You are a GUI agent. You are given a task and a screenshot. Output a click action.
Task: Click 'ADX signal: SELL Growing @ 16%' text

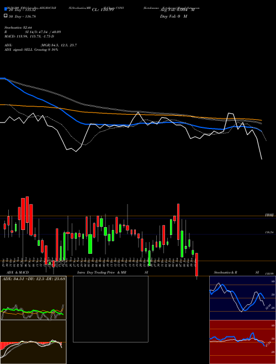31,50
